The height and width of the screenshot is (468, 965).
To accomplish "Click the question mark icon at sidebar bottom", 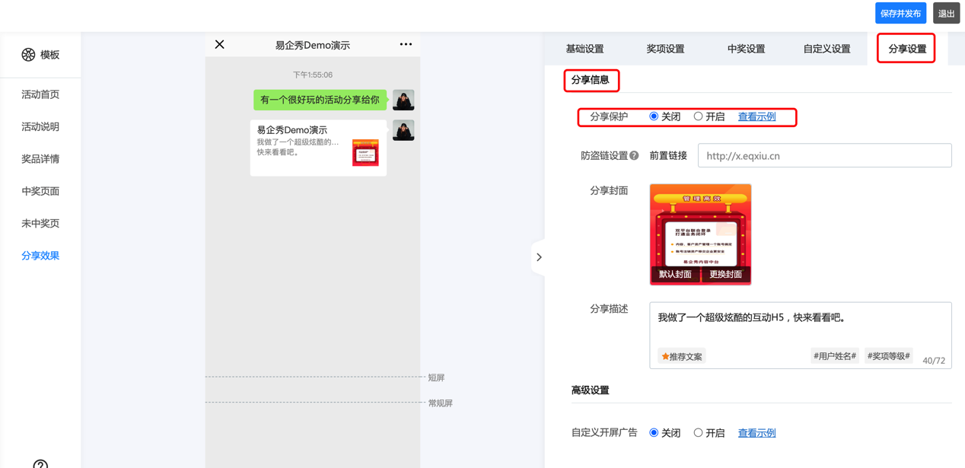I will point(40,463).
